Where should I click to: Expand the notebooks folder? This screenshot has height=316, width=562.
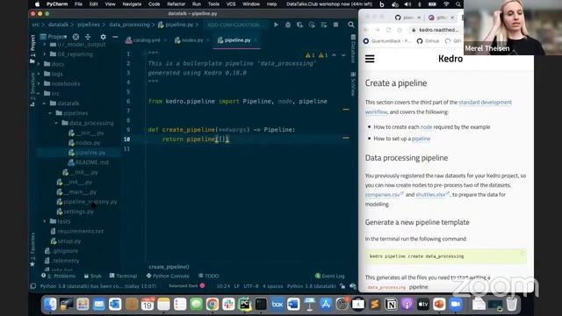click(39, 83)
